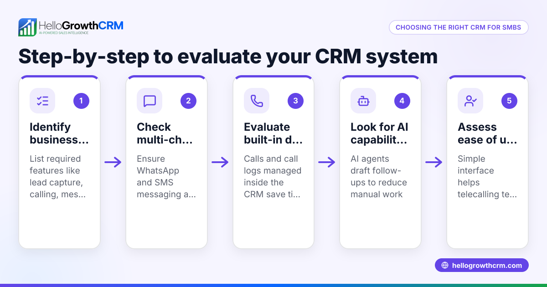
Task: Select the Look for AI capabilit heading
Action: pyautogui.click(x=379, y=133)
